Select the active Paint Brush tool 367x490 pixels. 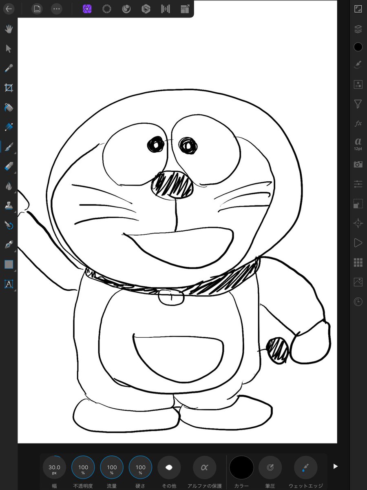coord(9,147)
